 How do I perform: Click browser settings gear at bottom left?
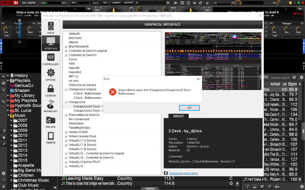(3, 173)
